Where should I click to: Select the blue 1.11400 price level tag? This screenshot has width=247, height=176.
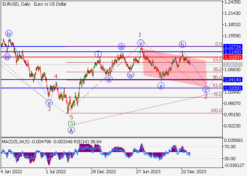[x=233, y=52]
